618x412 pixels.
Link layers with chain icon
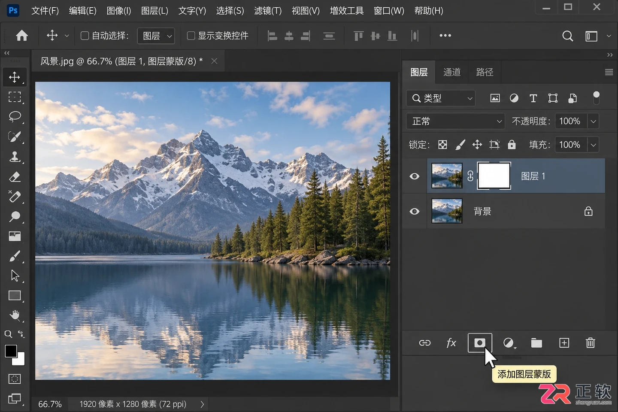click(424, 343)
